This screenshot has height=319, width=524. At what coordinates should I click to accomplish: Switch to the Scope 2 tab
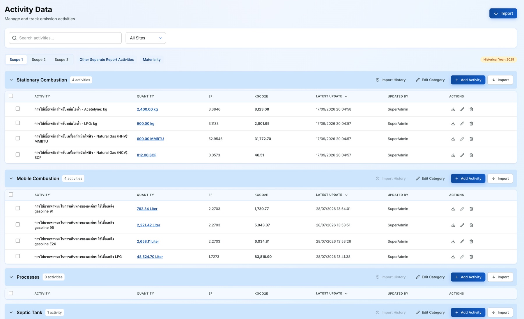pos(39,60)
